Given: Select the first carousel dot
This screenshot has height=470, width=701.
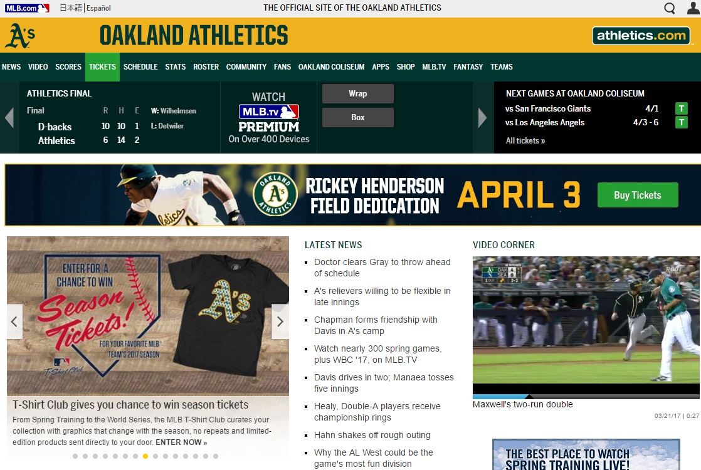Looking at the screenshot, I should [75, 456].
